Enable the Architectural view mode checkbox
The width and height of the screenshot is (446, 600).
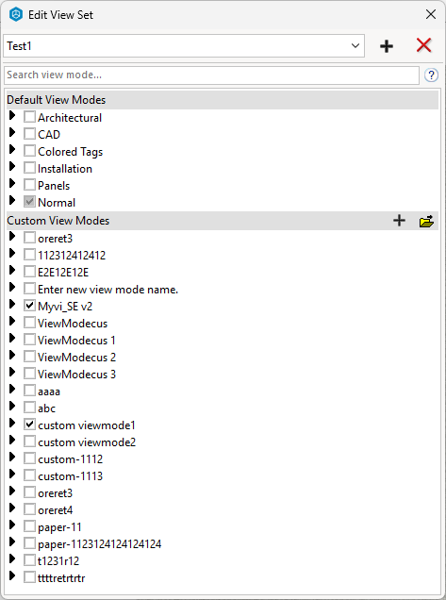(x=29, y=117)
